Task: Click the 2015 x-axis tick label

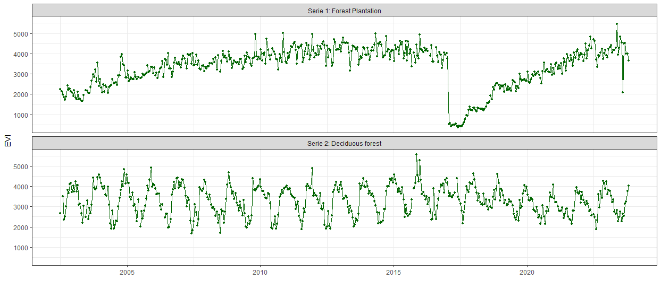Action: pos(394,272)
